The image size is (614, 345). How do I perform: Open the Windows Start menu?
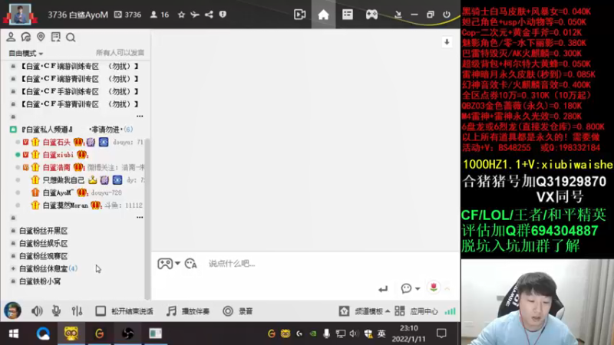(x=14, y=333)
